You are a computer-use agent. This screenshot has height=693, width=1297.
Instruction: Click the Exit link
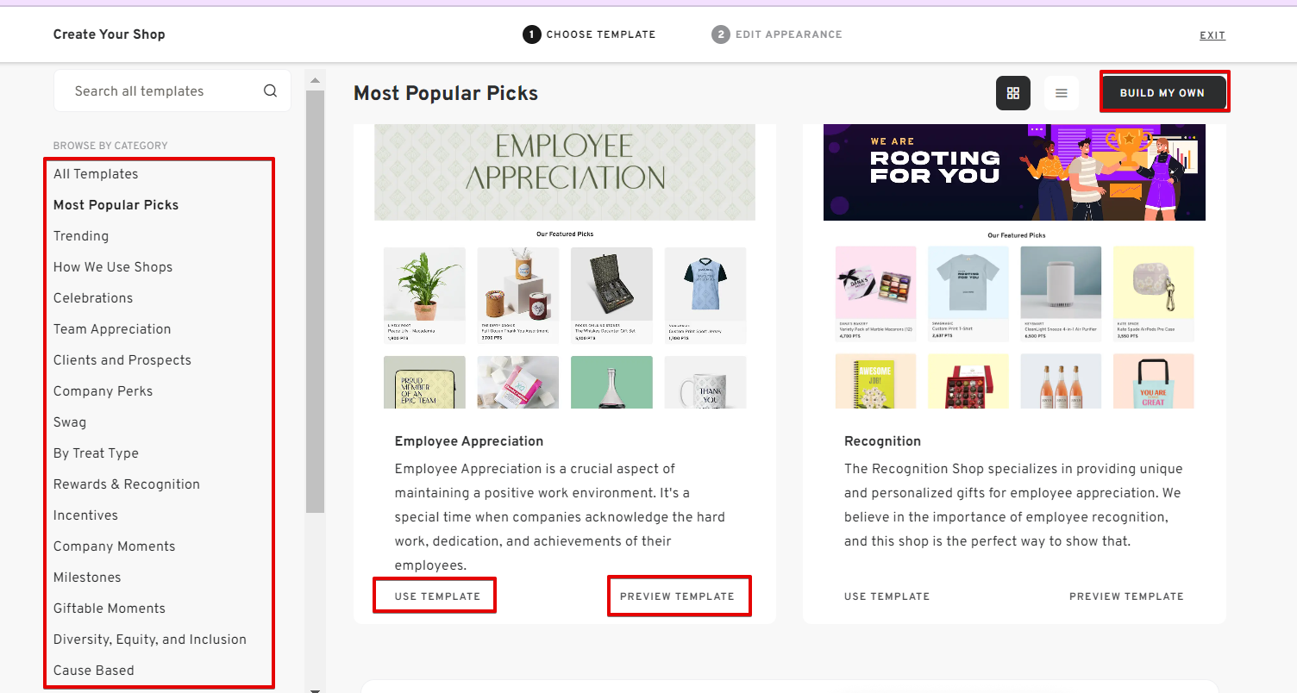click(x=1212, y=34)
